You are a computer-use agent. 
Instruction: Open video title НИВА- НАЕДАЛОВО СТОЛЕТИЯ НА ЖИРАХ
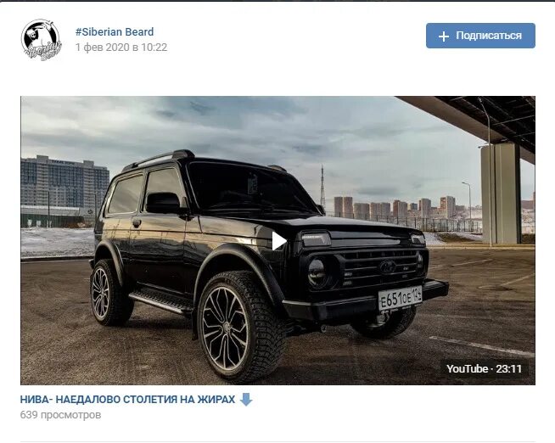(127, 400)
